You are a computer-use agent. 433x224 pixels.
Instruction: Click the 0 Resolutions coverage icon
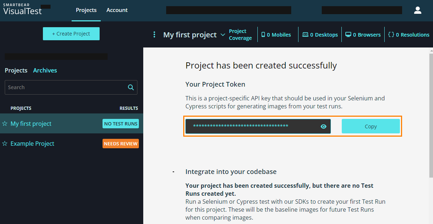coord(391,35)
